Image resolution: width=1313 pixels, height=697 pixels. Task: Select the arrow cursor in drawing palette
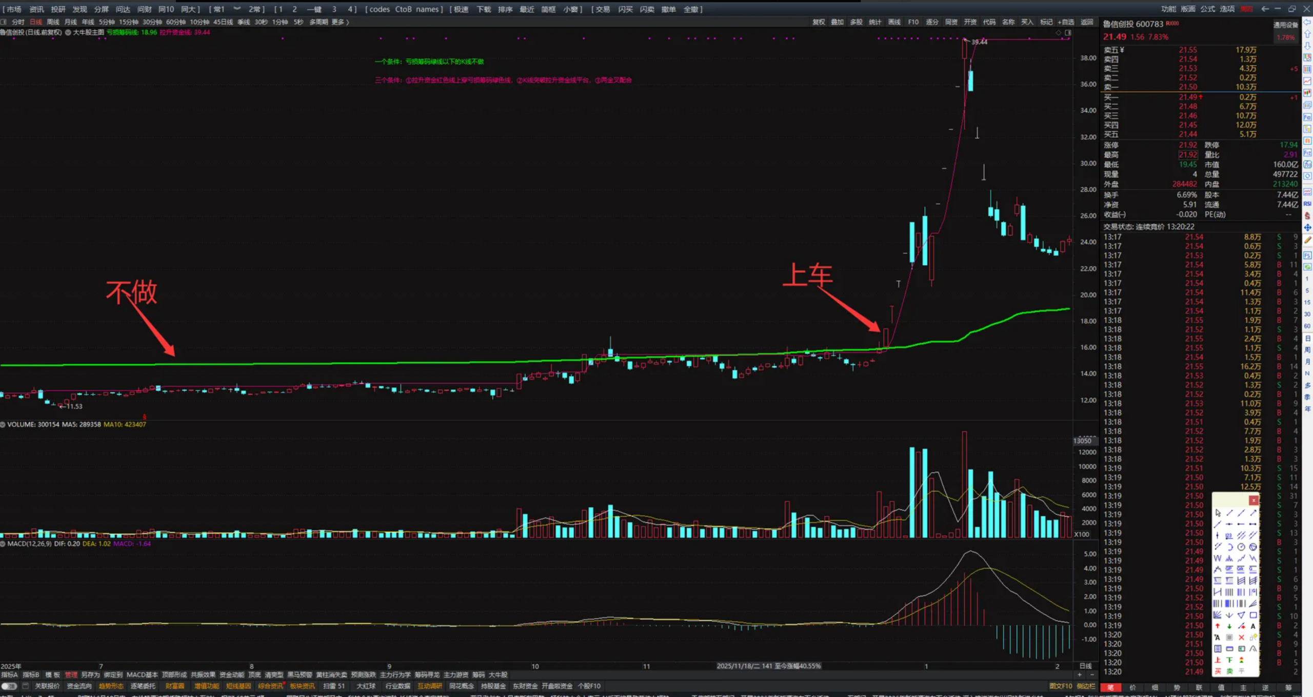(1218, 512)
